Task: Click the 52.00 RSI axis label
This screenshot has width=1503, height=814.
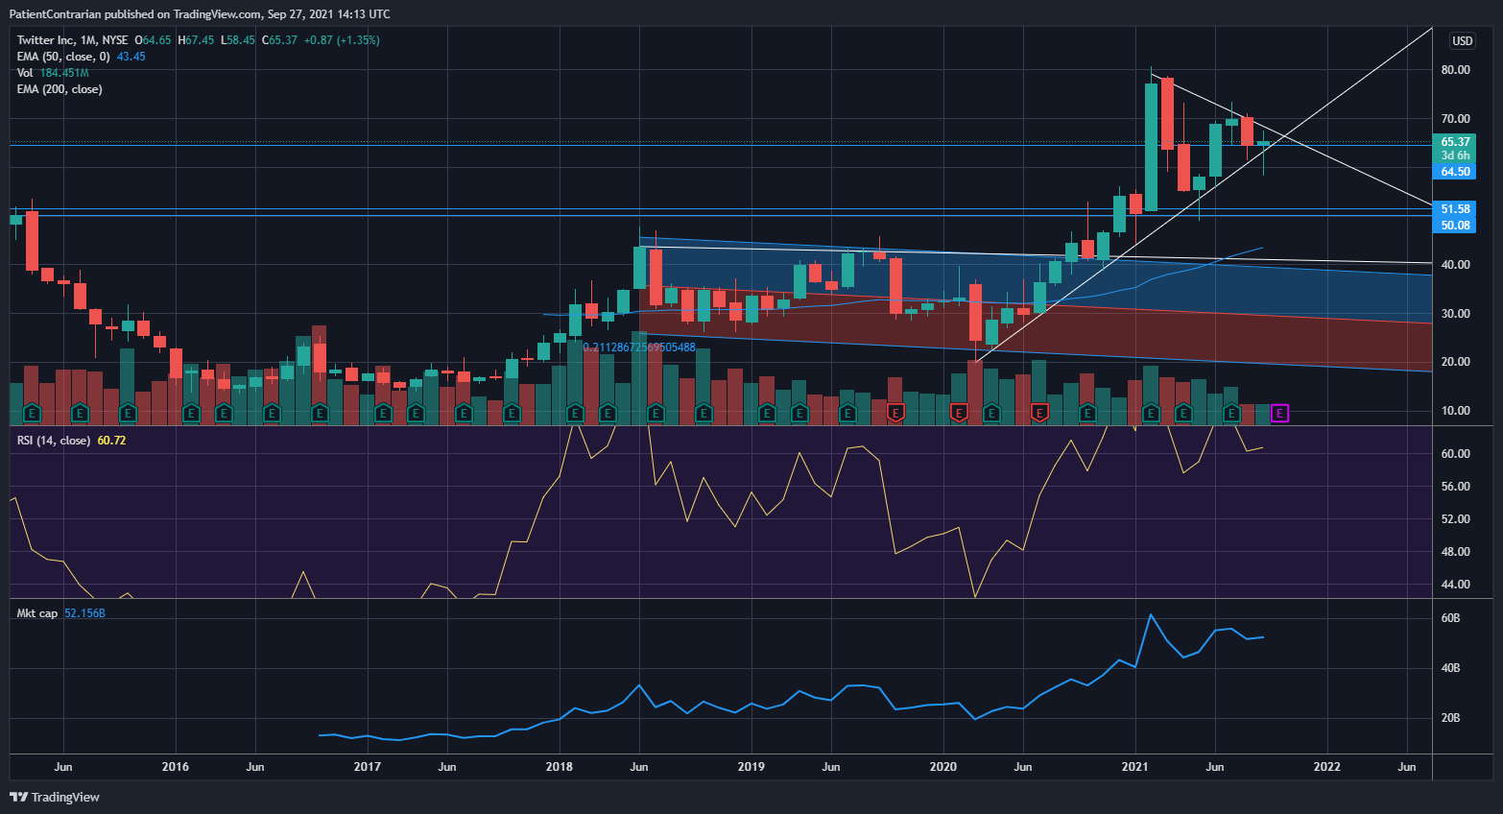Action: pyautogui.click(x=1455, y=519)
